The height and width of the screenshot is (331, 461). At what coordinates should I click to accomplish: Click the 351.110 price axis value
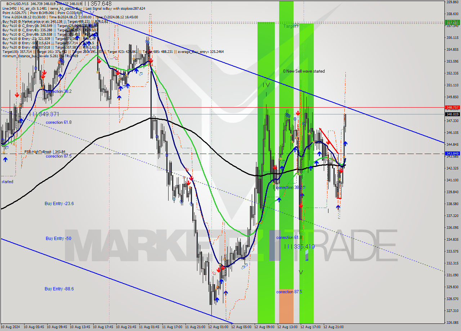(452, 85)
